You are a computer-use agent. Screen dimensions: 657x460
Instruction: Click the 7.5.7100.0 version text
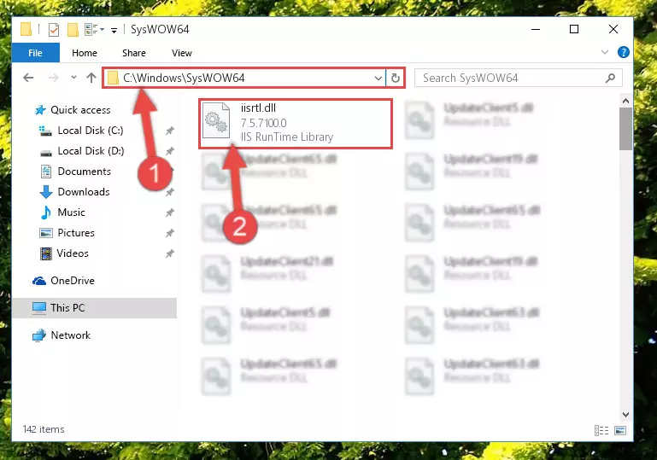click(263, 123)
